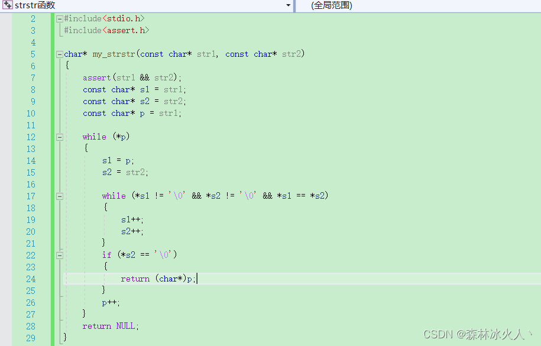Collapse the my_strstr function body
Screen dimensions: 541x346
[60, 54]
